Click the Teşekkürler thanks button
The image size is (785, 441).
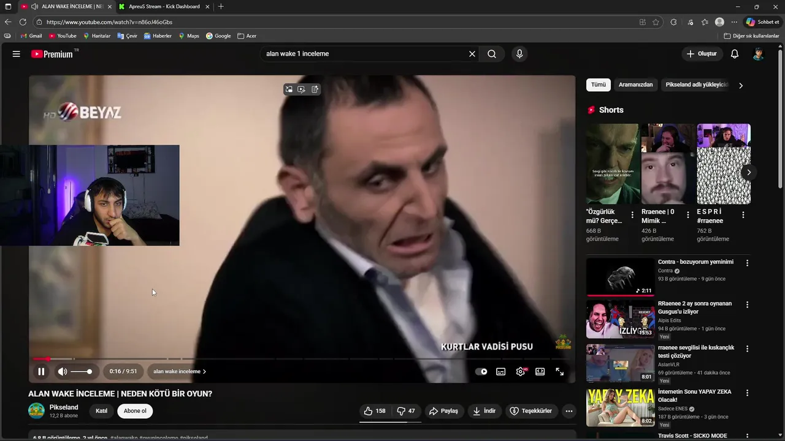coord(530,411)
